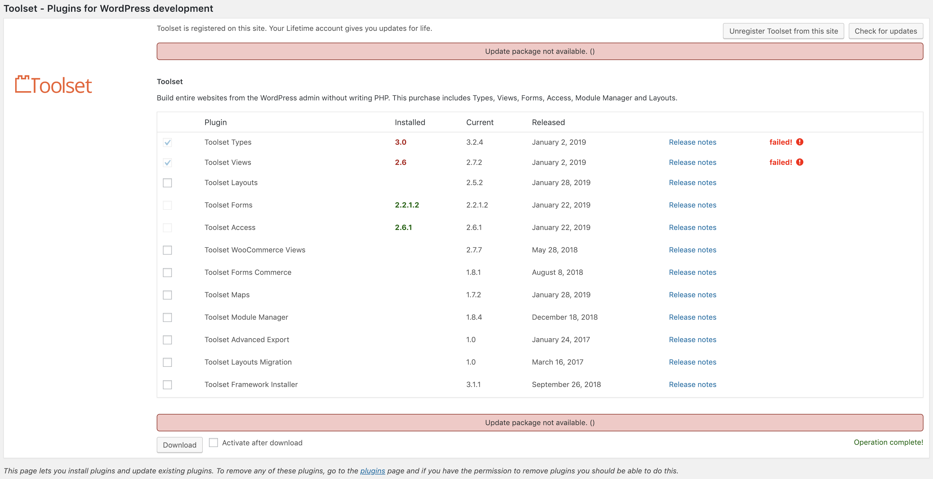The height and width of the screenshot is (479, 933).
Task: Click release date 'December 18, 2018'
Action: pos(565,317)
